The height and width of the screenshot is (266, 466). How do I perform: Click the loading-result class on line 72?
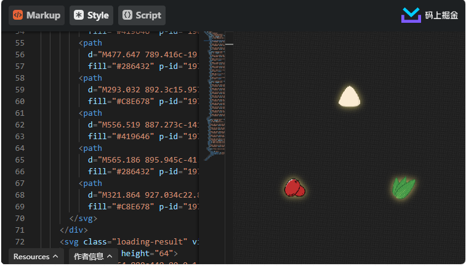pyautogui.click(x=150, y=241)
